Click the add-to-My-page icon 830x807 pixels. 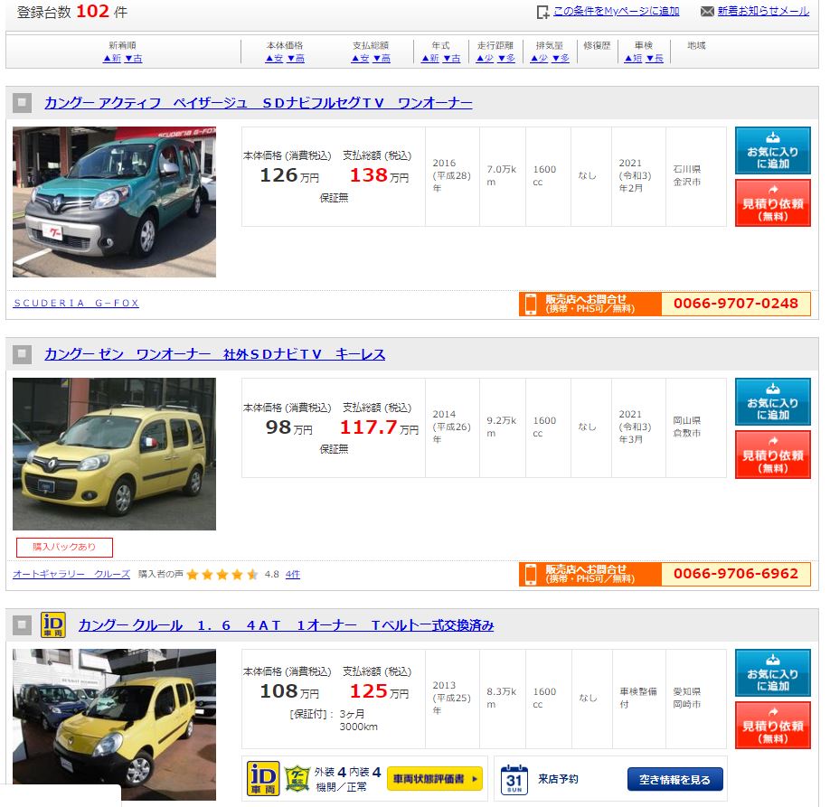pos(542,12)
